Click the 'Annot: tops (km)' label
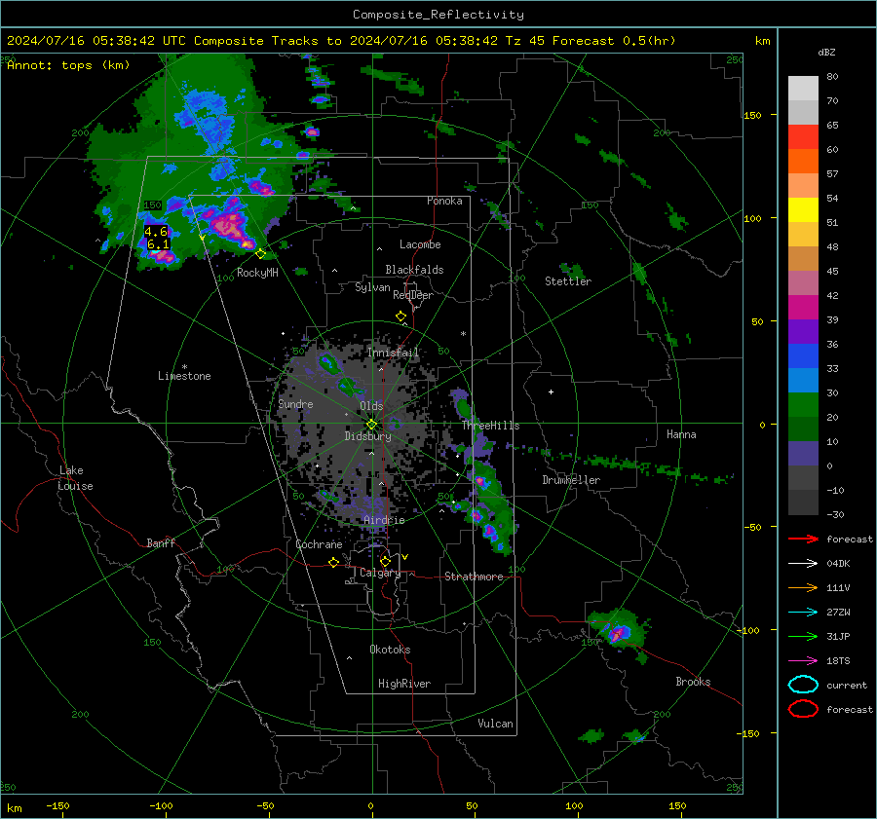 68,65
